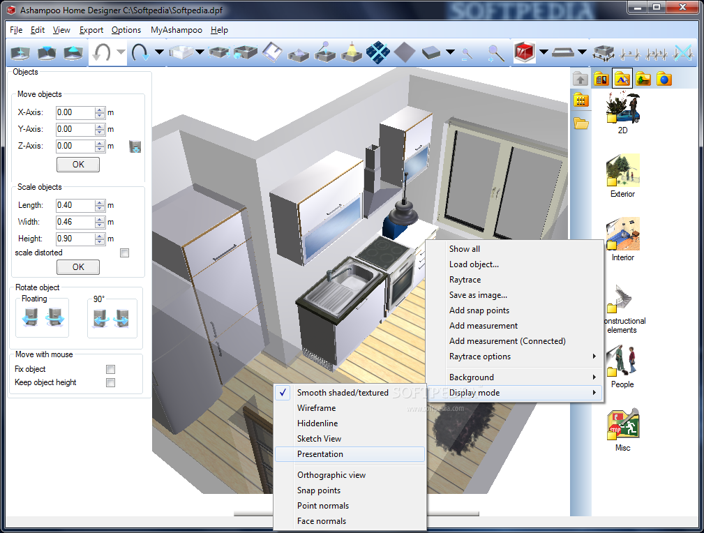Click the open folder icon in catalog sidebar

coord(581,123)
